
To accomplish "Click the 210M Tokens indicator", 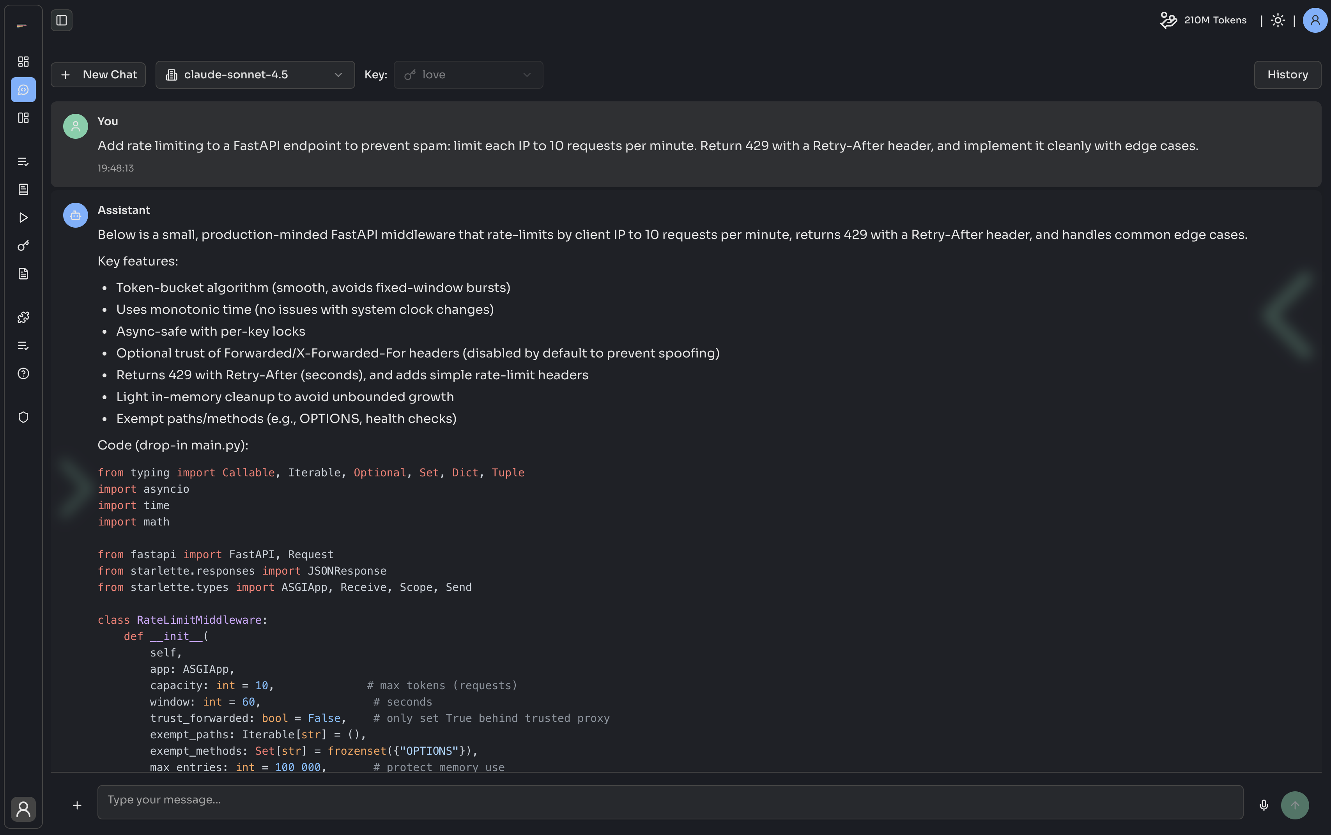I will coord(1204,20).
